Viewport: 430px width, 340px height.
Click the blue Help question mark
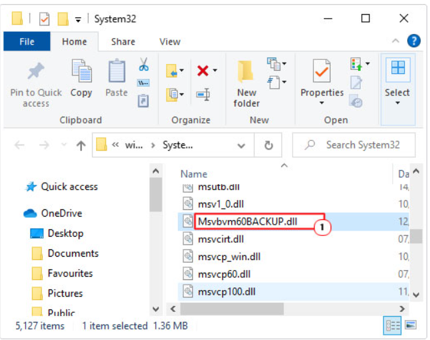414,41
